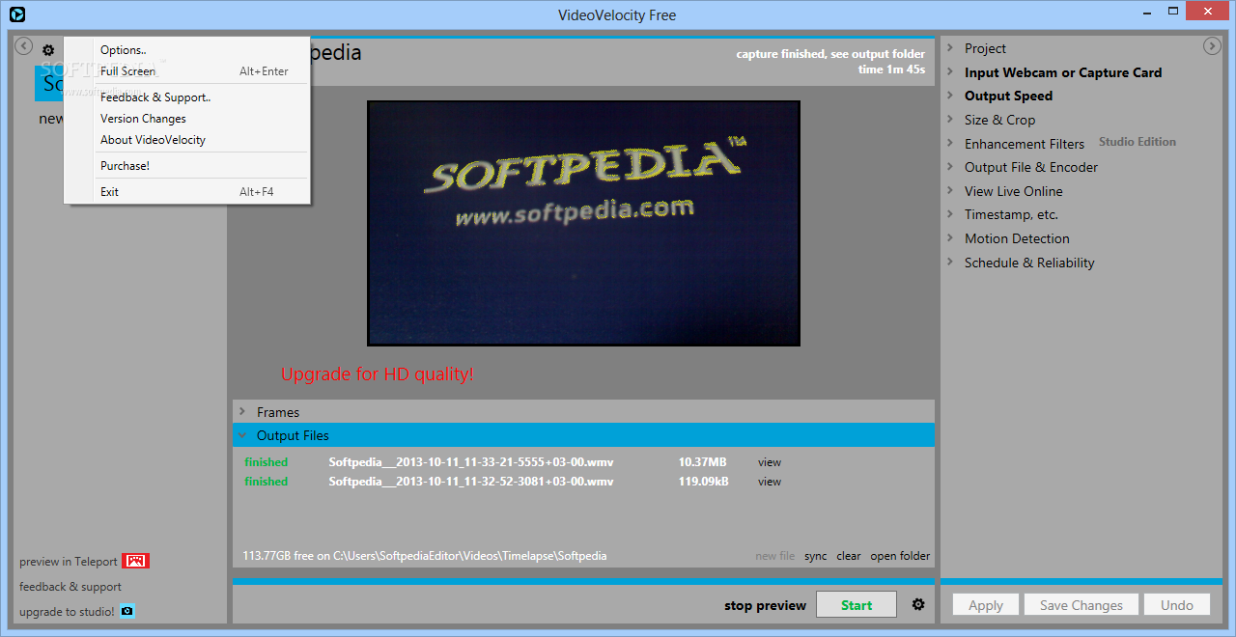Expand the Schedule & Reliability section

[1029, 263]
